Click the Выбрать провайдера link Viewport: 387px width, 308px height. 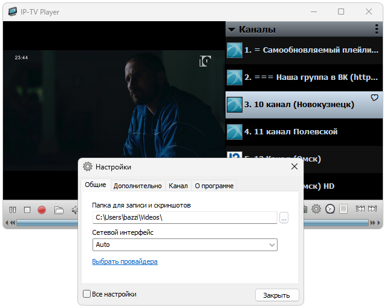click(125, 261)
